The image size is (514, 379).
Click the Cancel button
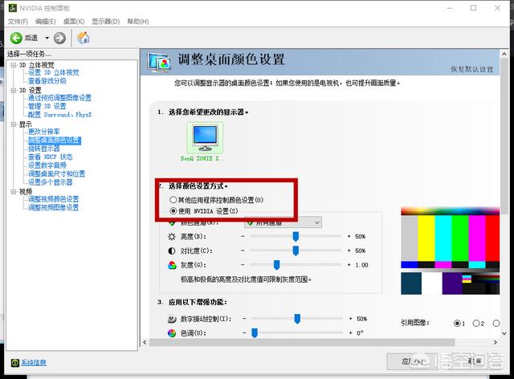coord(473,361)
